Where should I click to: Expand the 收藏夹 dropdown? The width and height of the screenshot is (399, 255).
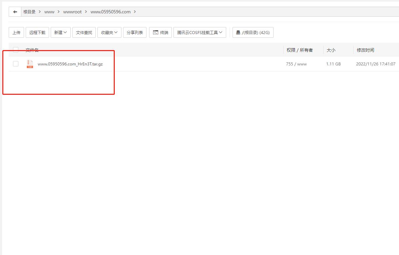click(109, 32)
